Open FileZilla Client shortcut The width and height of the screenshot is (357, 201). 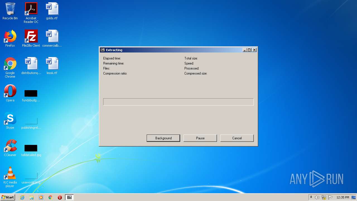[31, 39]
